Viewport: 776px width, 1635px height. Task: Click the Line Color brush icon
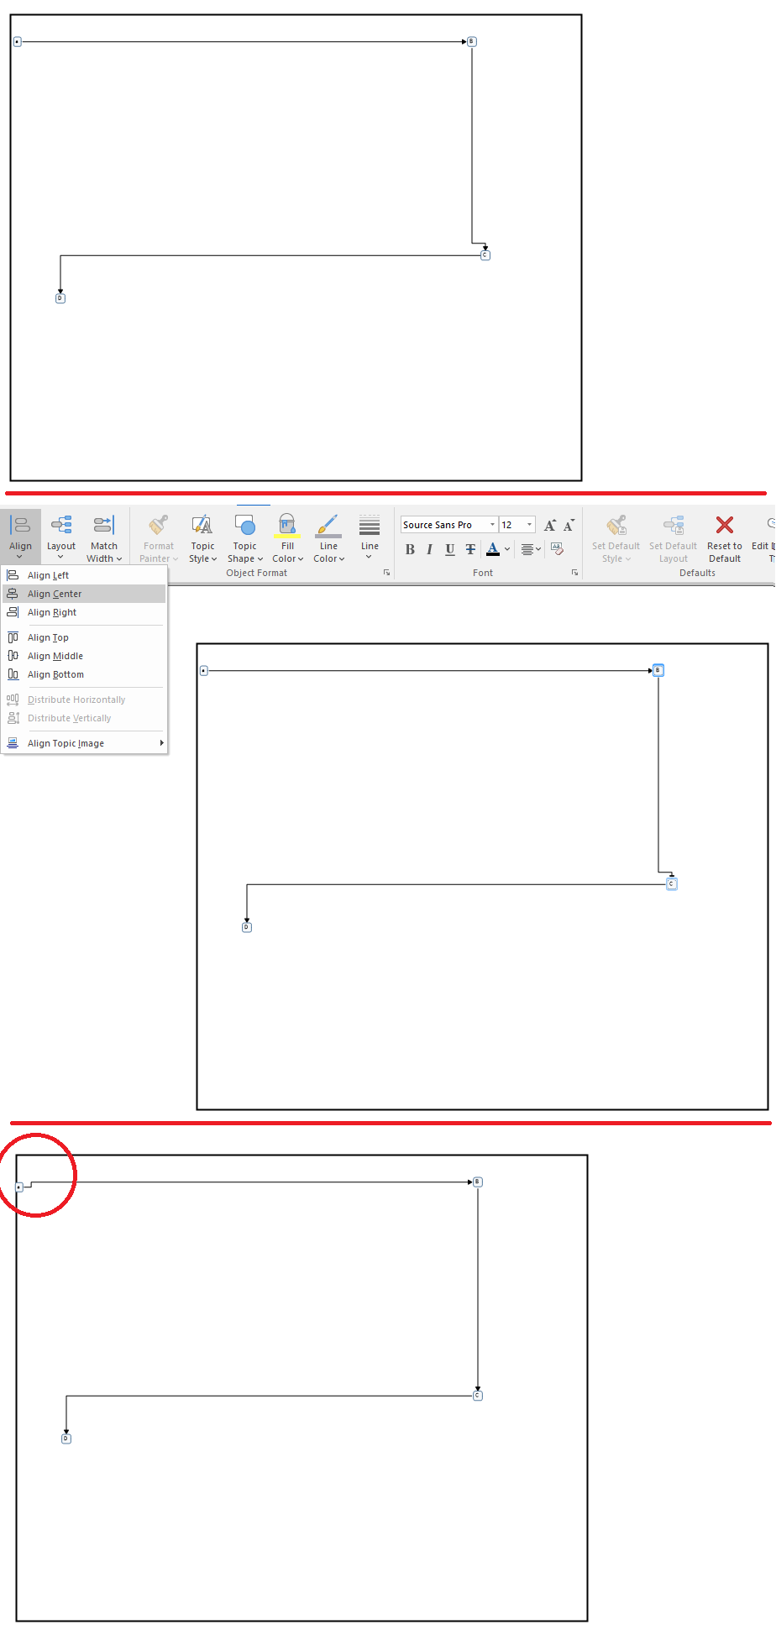tap(328, 527)
